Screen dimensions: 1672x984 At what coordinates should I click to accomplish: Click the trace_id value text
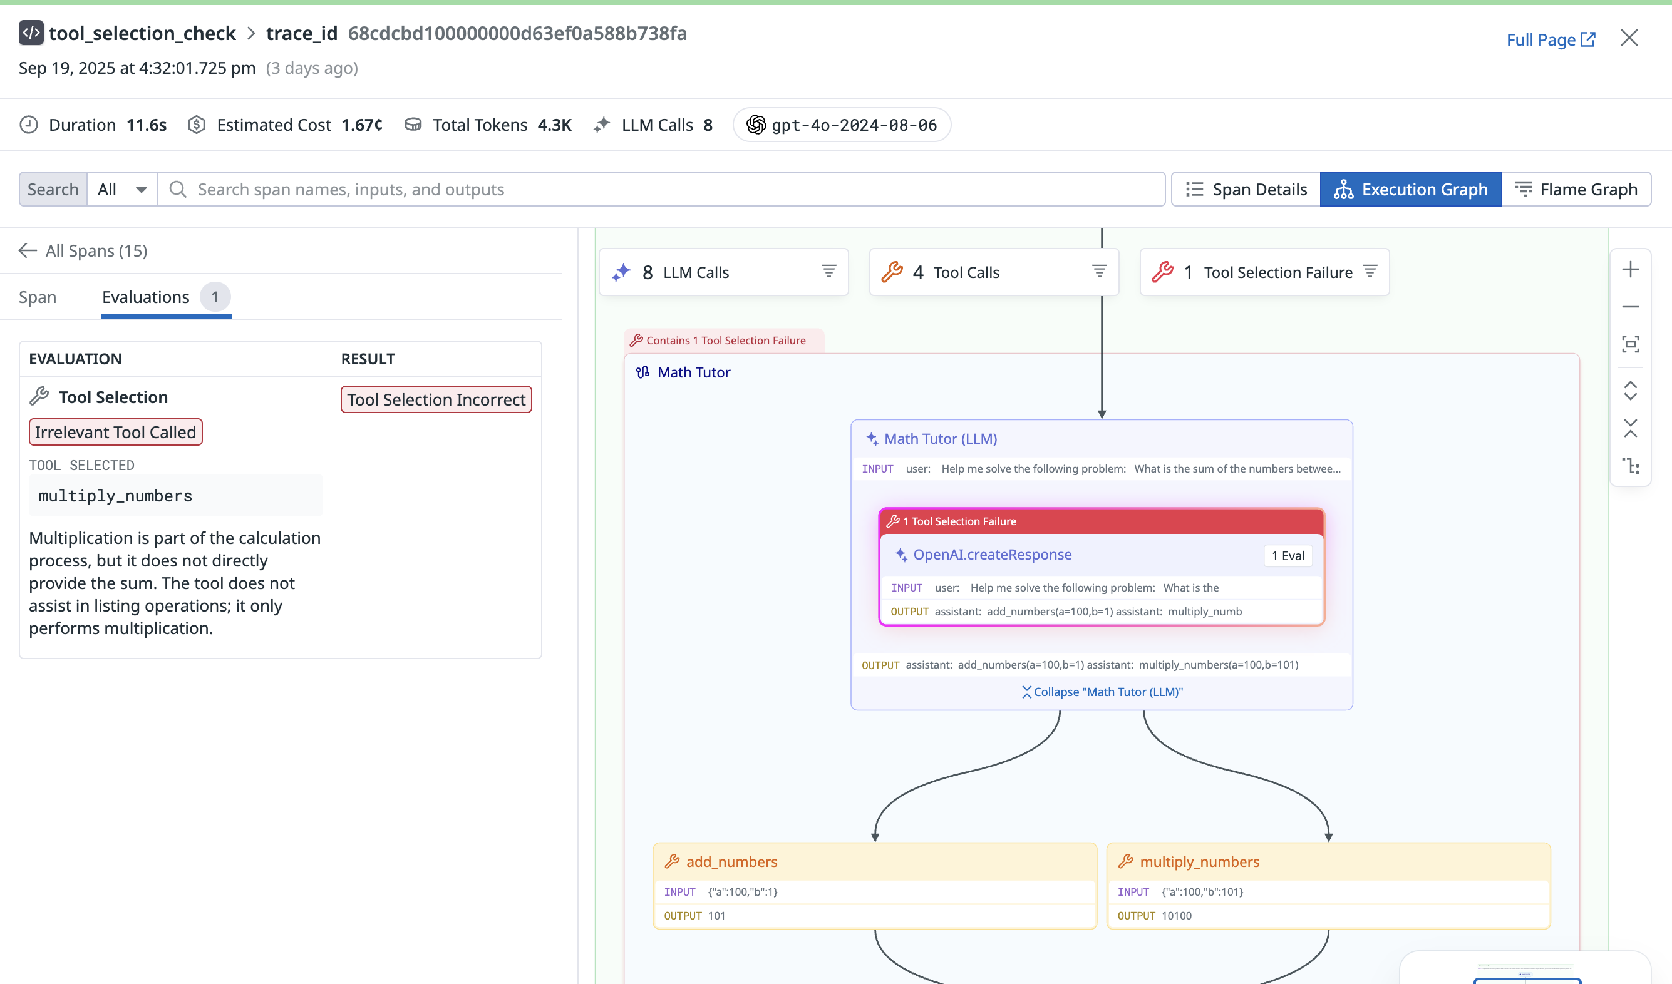pyautogui.click(x=517, y=33)
